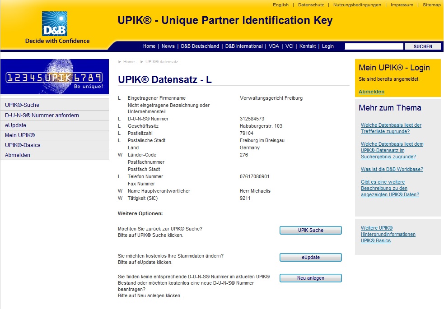Switch language via the English link
This screenshot has width=444, height=309.
[x=280, y=5]
